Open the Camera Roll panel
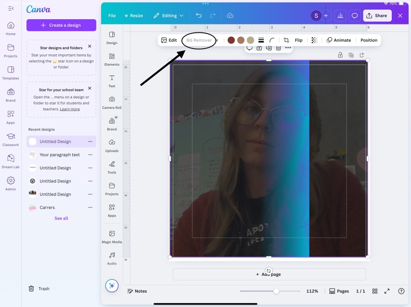This screenshot has height=307, width=411. coord(112,102)
